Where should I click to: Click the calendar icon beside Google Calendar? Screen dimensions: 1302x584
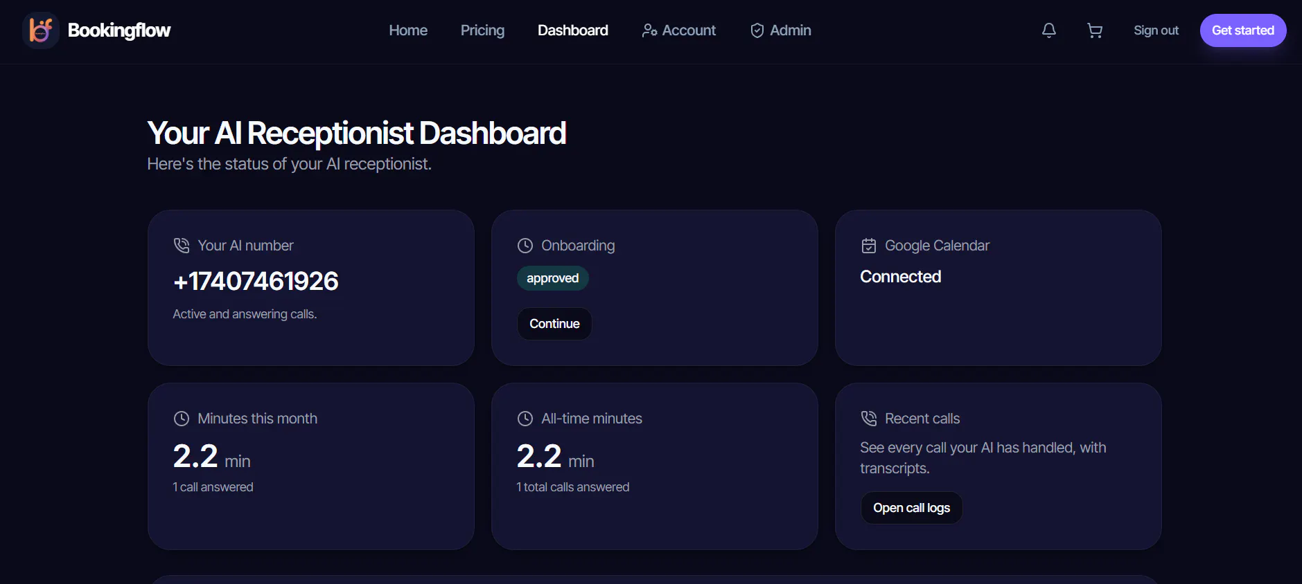click(869, 246)
